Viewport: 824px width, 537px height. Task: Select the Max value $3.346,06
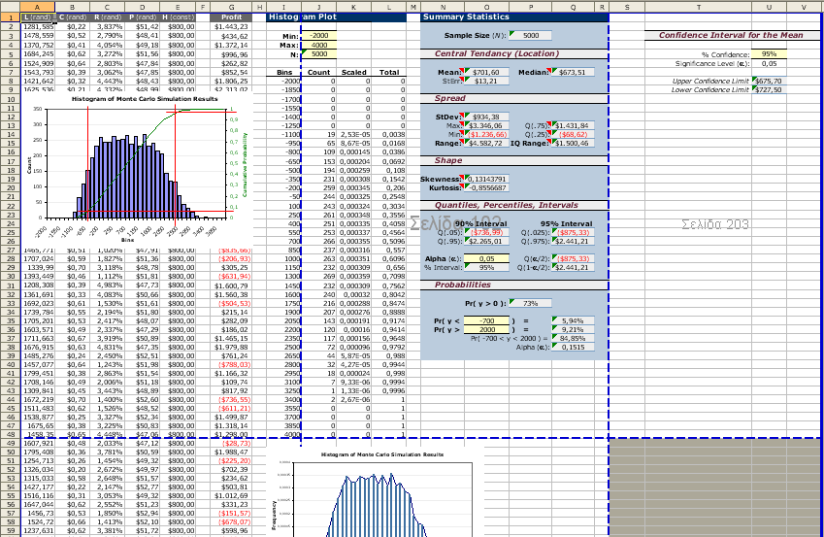pyautogui.click(x=486, y=125)
